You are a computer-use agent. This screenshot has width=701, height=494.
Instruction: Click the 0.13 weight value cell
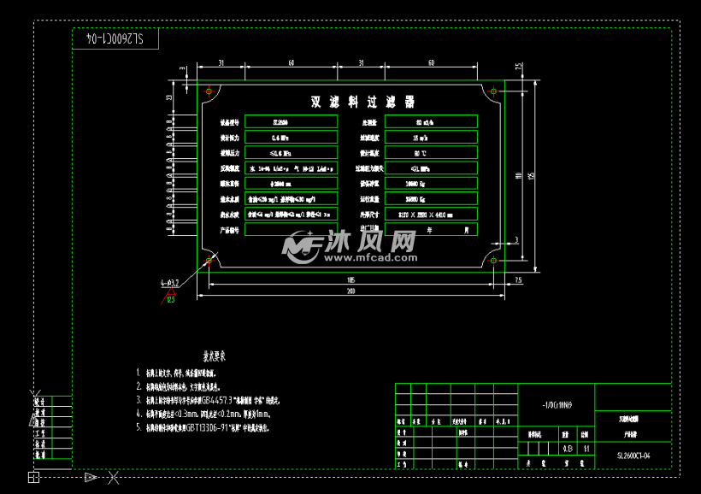point(567,447)
